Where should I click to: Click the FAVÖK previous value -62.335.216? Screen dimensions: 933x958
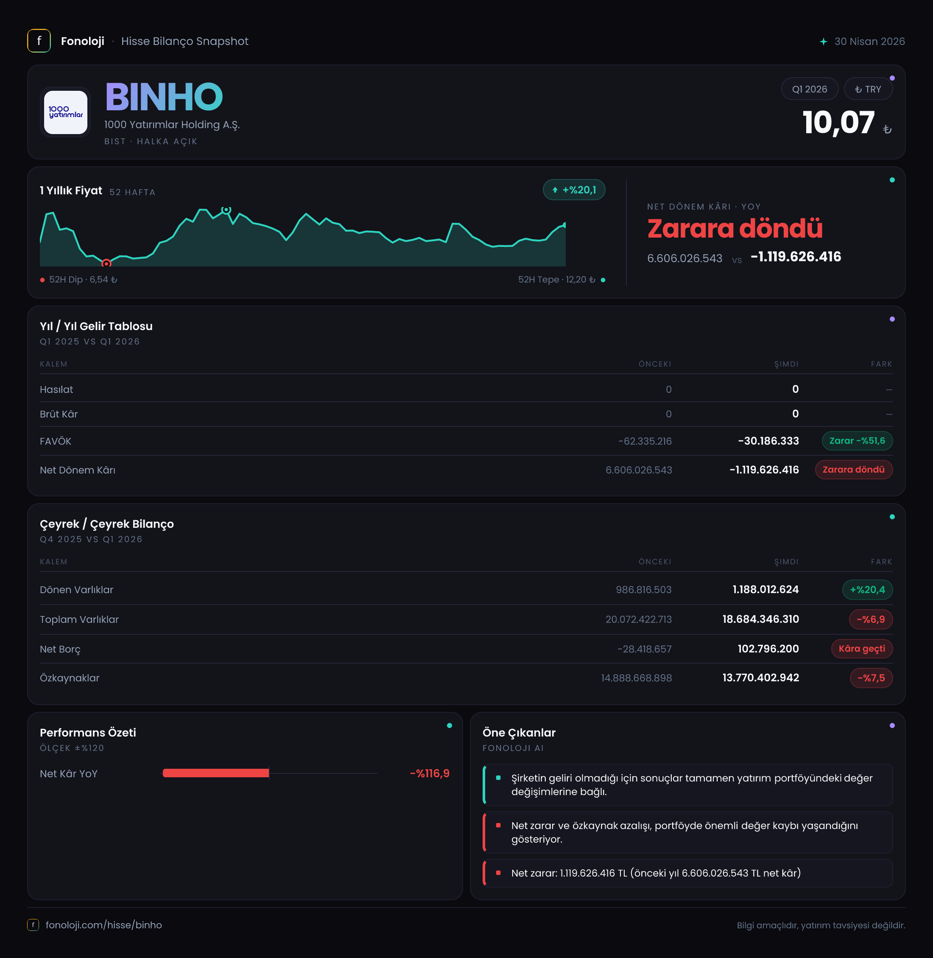pyautogui.click(x=645, y=441)
